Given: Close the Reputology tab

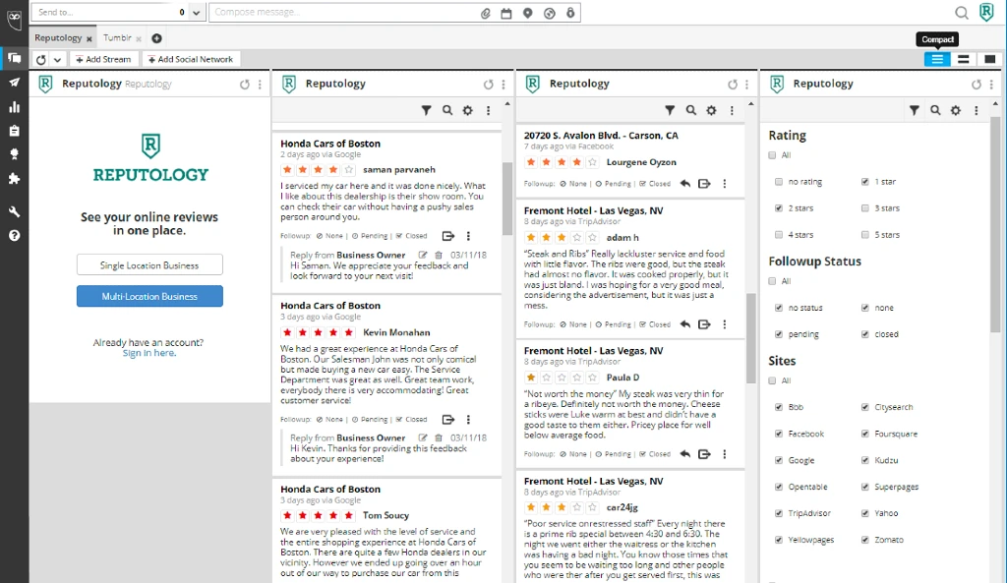Looking at the screenshot, I should [x=89, y=39].
